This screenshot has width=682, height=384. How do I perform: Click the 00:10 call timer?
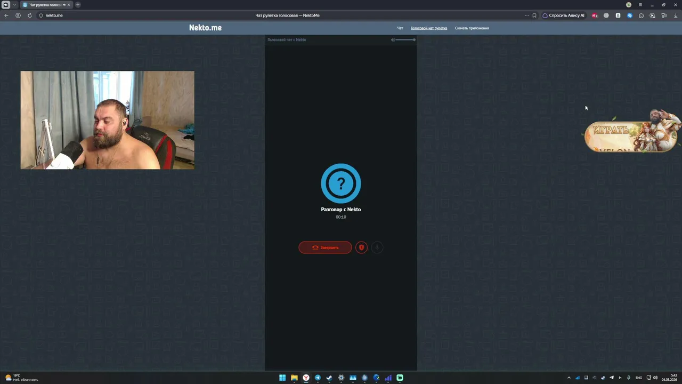341,217
